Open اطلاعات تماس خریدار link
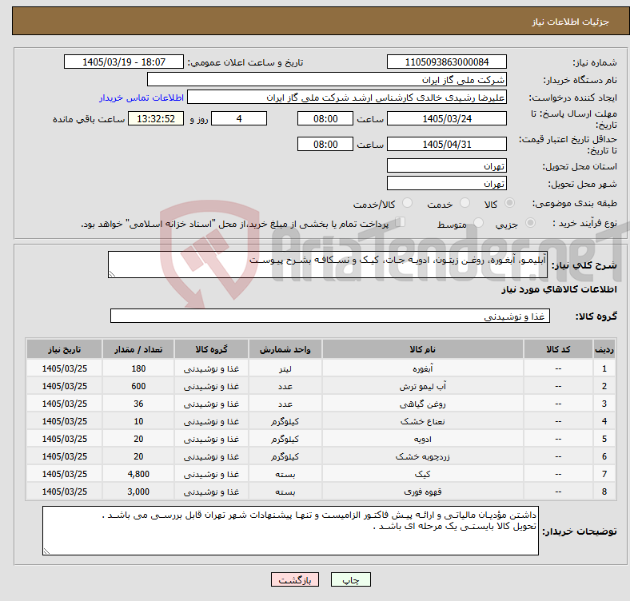This screenshot has height=601, width=630. coord(142,98)
